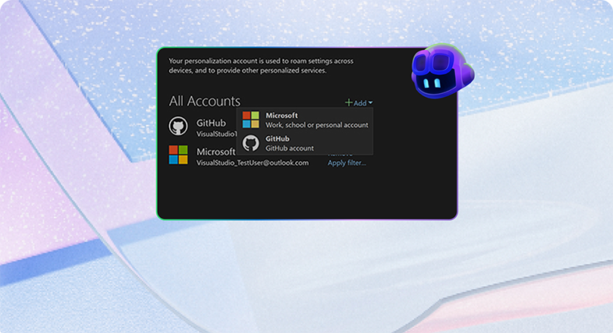Viewport: 613px width, 333px height.
Task: Click the green plus icon beside Add
Action: [x=349, y=103]
